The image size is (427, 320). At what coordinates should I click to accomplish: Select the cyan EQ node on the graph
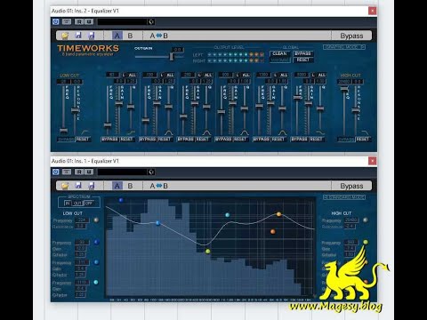(x=228, y=215)
